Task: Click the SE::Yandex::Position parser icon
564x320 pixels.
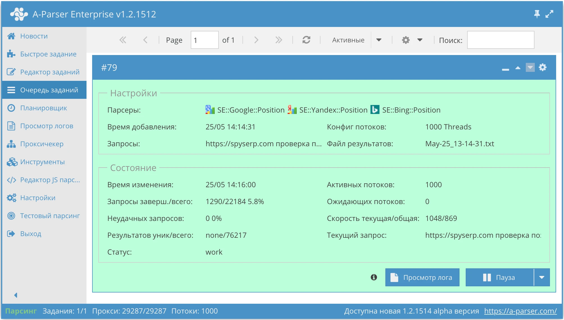Action: coord(292,109)
